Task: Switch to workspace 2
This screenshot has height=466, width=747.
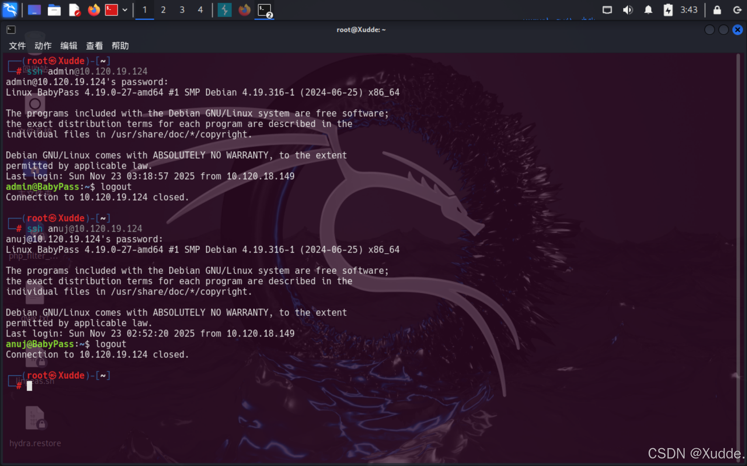Action: coord(163,10)
